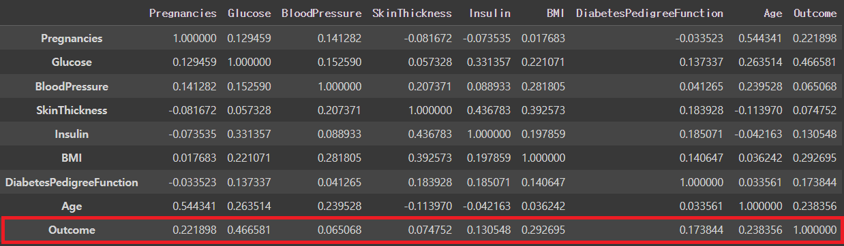Select 0.137337 in the DiabetesPedigreeFunction row
The height and width of the screenshot is (246, 844).
(x=249, y=182)
